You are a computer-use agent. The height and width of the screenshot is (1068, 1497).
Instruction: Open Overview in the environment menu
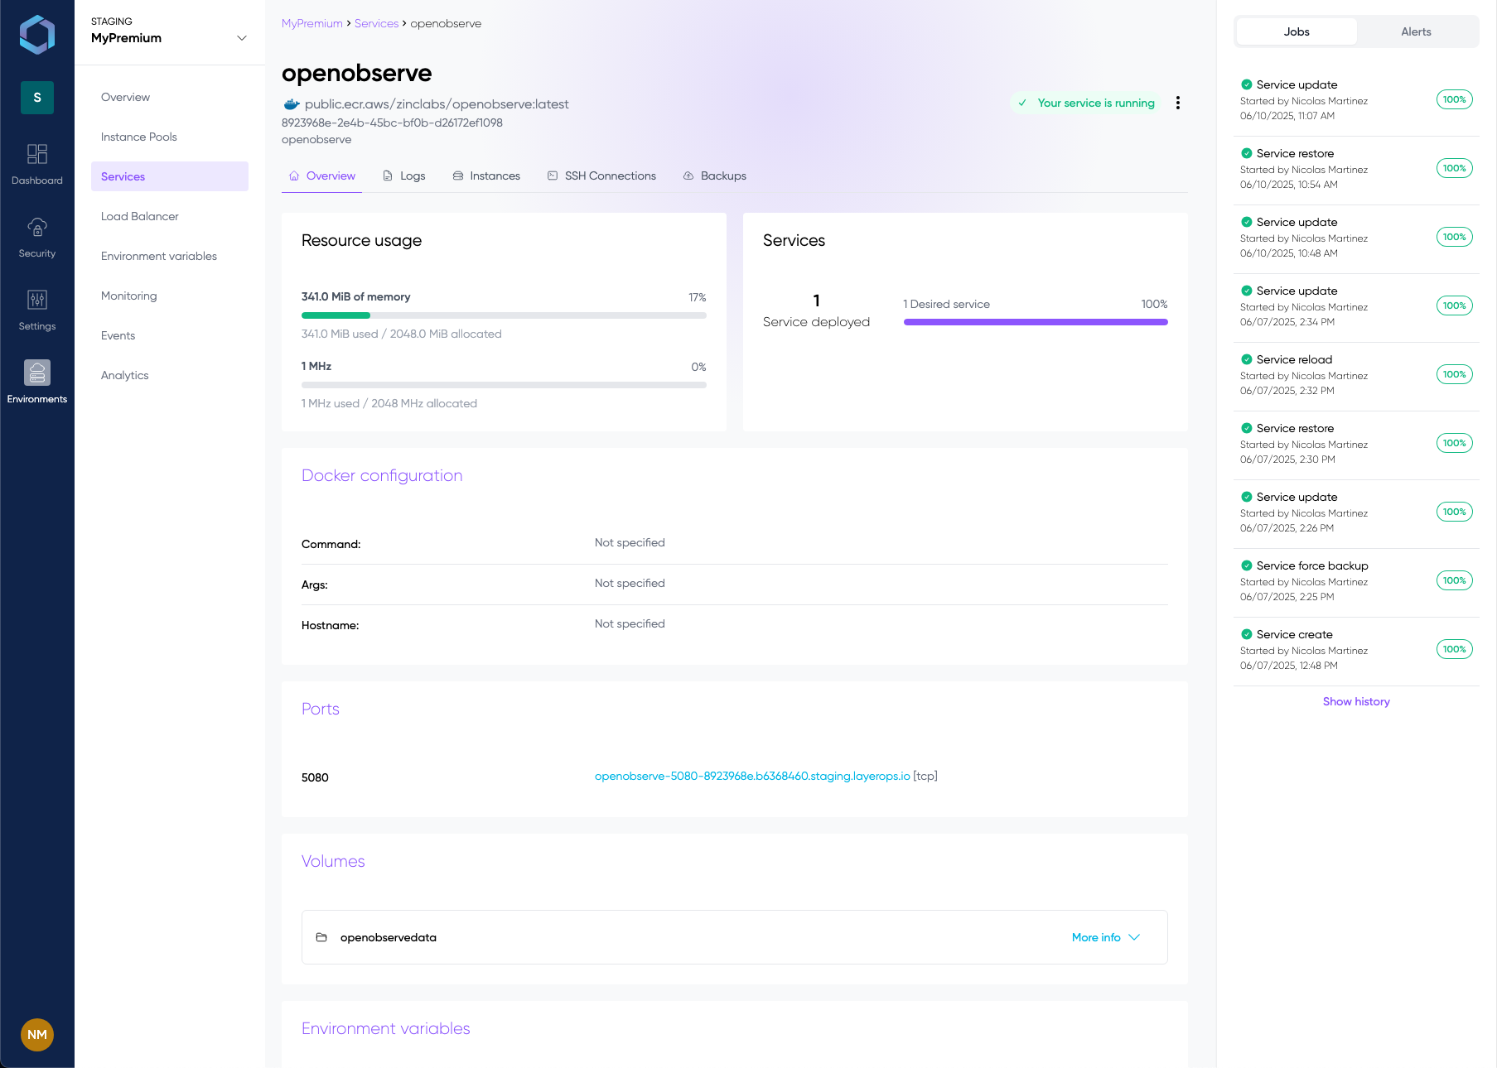170,97
